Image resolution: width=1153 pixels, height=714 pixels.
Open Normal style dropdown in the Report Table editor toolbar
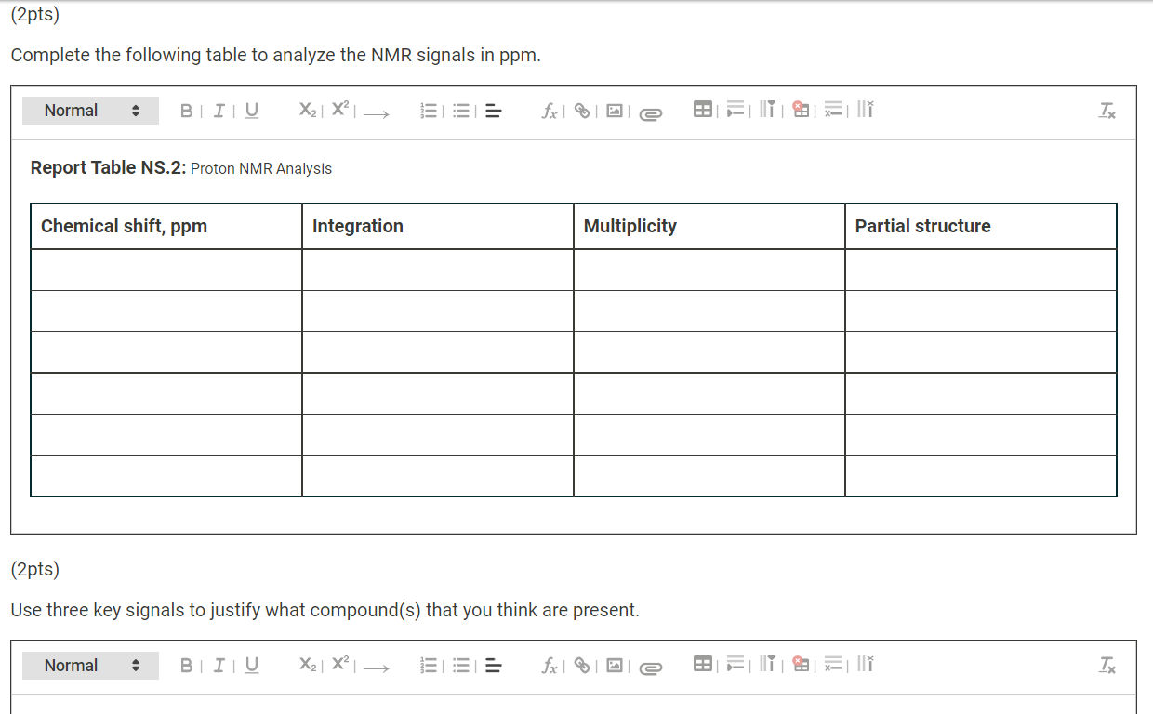(x=90, y=111)
